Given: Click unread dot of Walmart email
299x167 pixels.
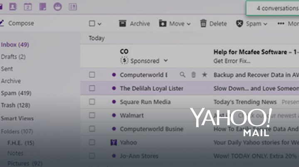Looking at the screenshot, I should [x=114, y=115].
